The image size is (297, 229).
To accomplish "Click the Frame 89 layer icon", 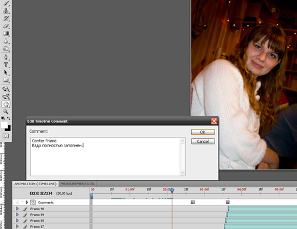I will click(x=25, y=215).
